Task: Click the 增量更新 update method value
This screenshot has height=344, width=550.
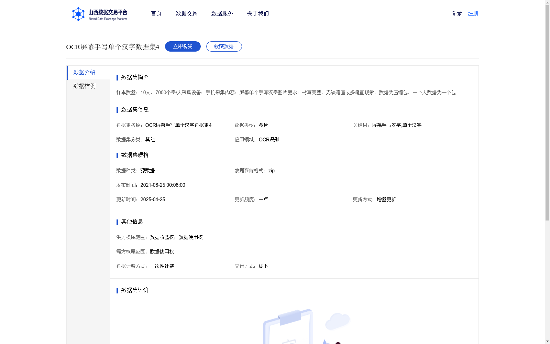Action: 386,200
